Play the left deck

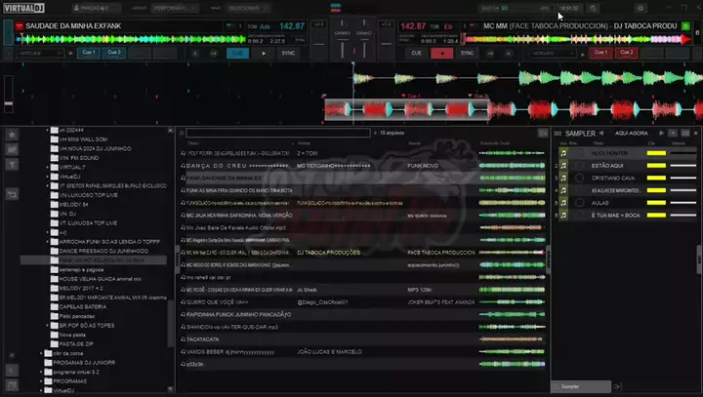264,54
